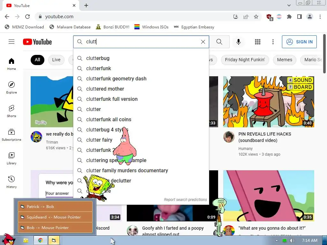Open History in the sidebar
The height and width of the screenshot is (245, 327).
(x=11, y=182)
